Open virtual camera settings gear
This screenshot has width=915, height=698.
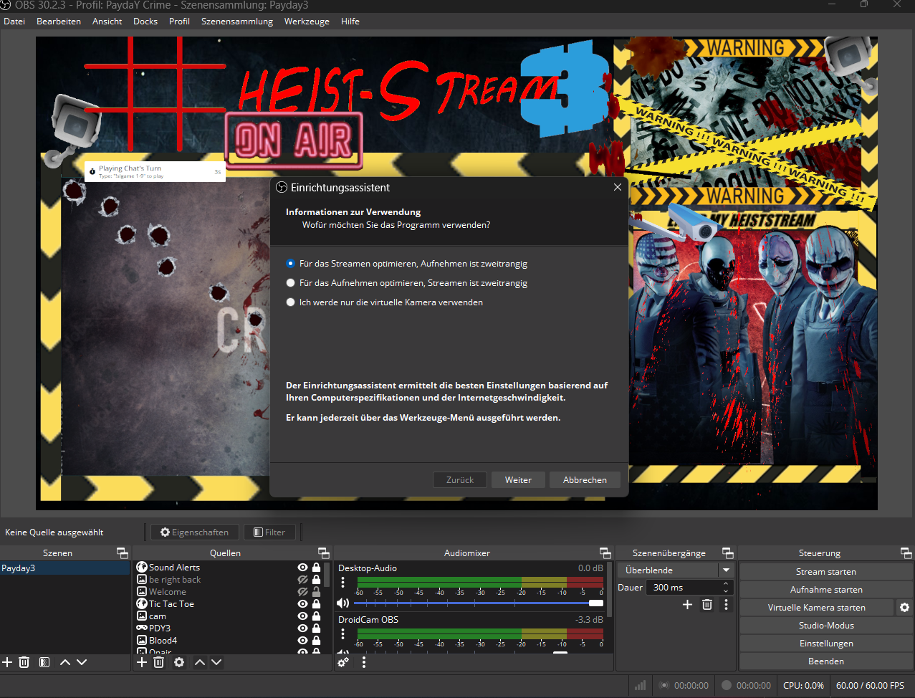904,608
